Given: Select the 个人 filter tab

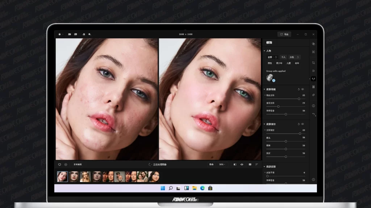Looking at the screenshot, I should (x=283, y=57).
